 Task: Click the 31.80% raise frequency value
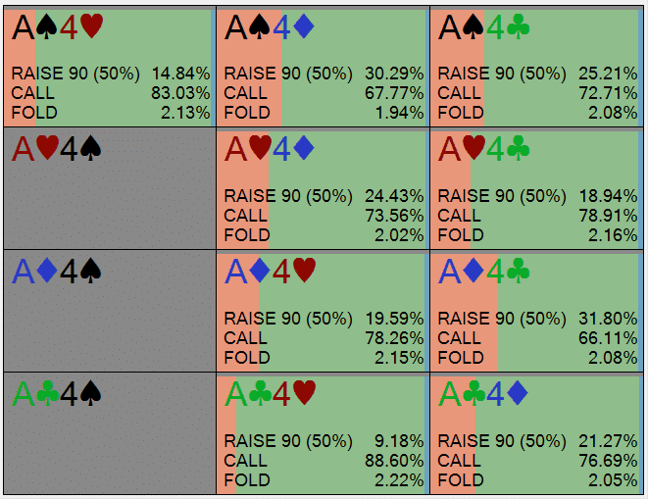[608, 319]
